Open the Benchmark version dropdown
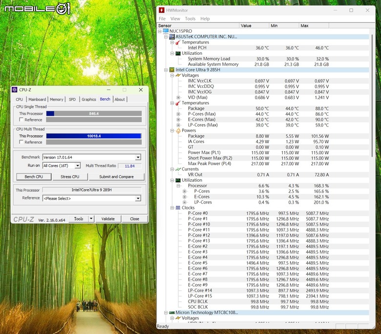 (x=138, y=157)
